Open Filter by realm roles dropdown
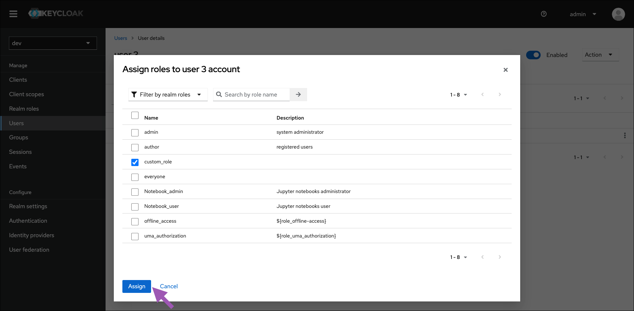 [x=168, y=95]
